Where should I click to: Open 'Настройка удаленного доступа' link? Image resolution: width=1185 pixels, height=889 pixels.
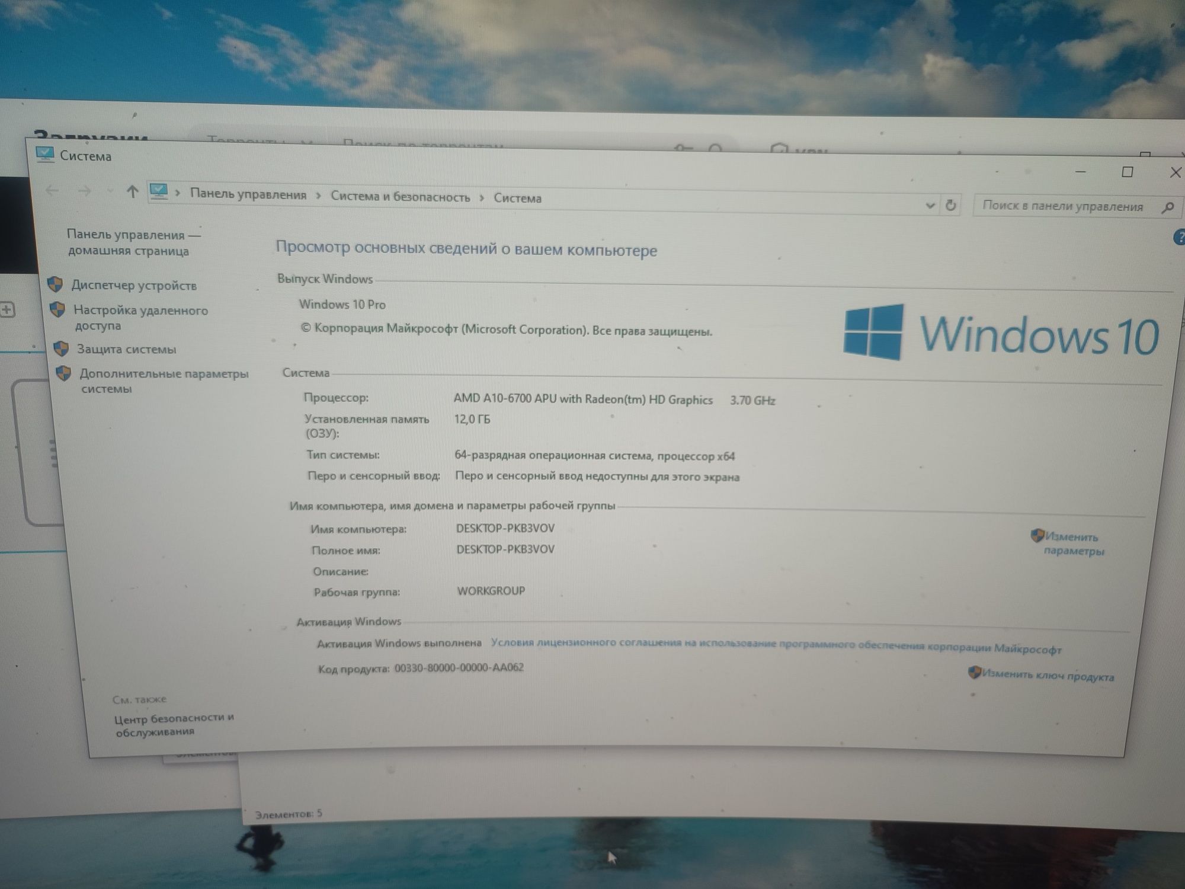coord(140,318)
